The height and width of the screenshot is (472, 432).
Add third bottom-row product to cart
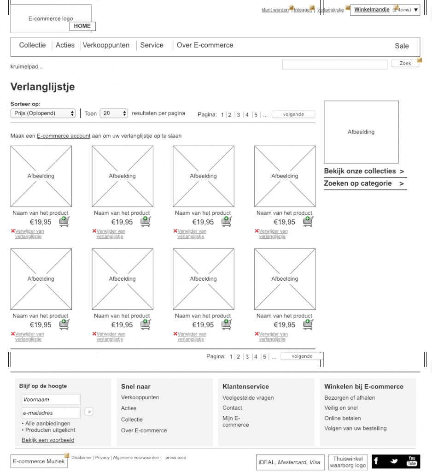point(227,324)
